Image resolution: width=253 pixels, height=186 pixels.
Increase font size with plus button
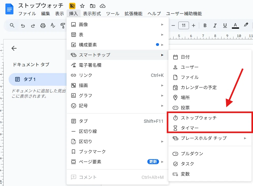194,25
